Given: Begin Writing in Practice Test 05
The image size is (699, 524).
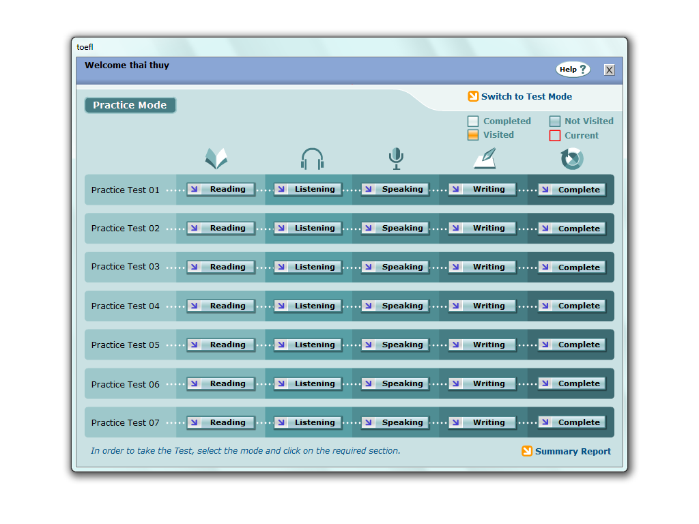Looking at the screenshot, I should (x=482, y=345).
